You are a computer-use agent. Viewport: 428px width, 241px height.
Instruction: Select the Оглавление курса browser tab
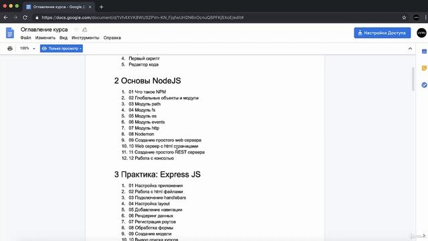coord(59,7)
